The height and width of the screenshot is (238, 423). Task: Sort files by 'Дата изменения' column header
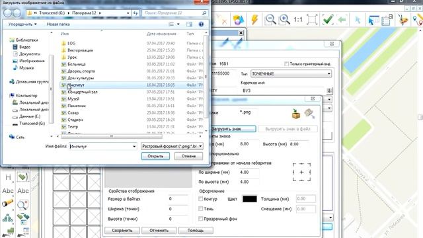point(161,34)
